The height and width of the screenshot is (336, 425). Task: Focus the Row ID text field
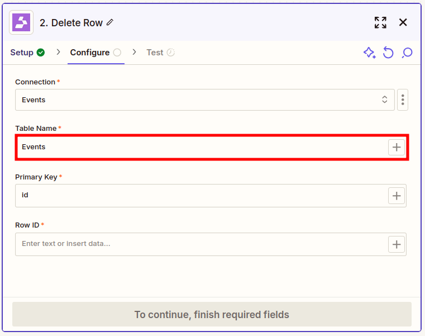click(x=202, y=244)
